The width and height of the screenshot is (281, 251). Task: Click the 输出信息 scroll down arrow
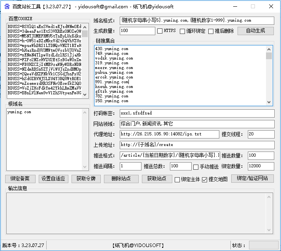coord(269,230)
